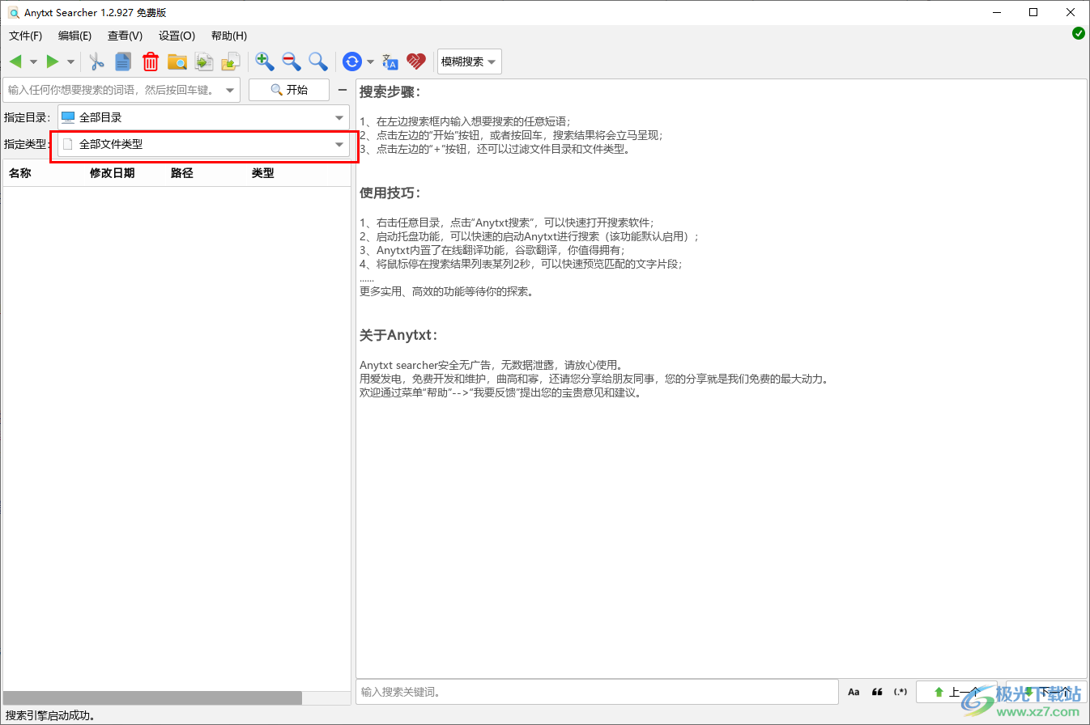Viewport: 1090px width, 725px height.
Task: Click the green forward arrow
Action: [53, 61]
